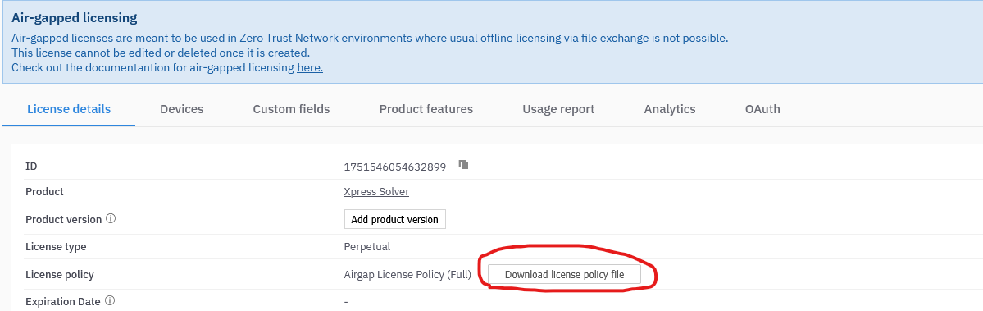Click the License type row label
983x311 pixels.
(x=56, y=246)
